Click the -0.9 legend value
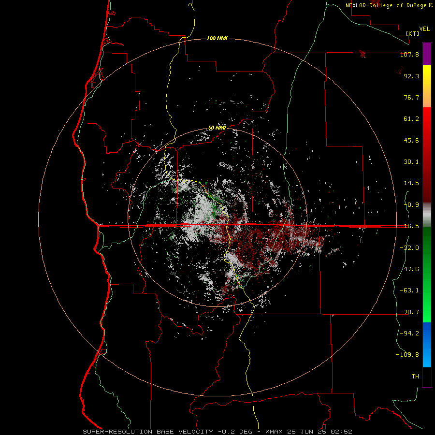 tap(411, 205)
